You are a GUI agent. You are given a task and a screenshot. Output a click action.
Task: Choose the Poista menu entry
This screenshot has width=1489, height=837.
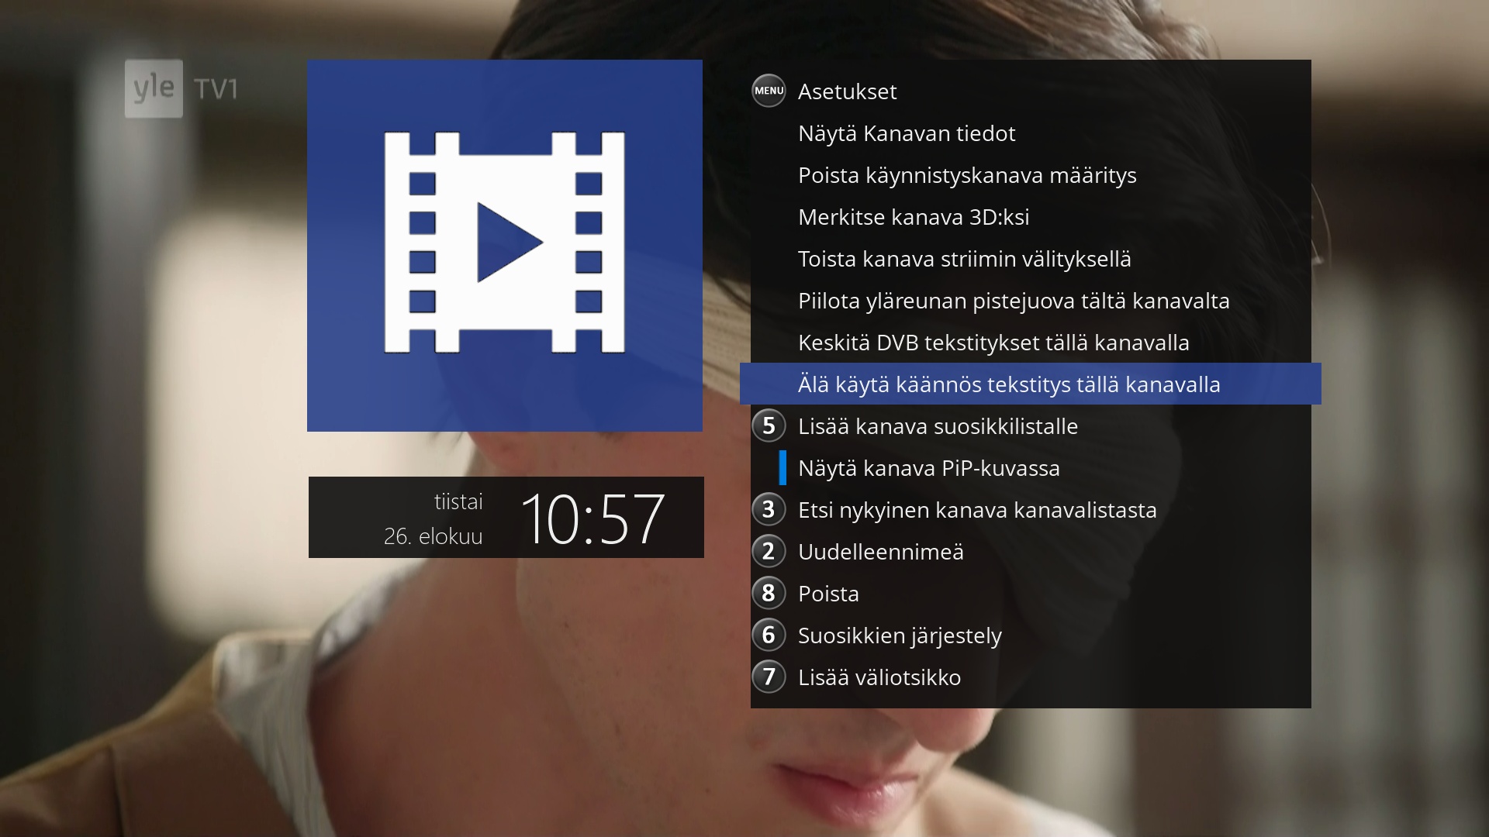tap(1031, 594)
